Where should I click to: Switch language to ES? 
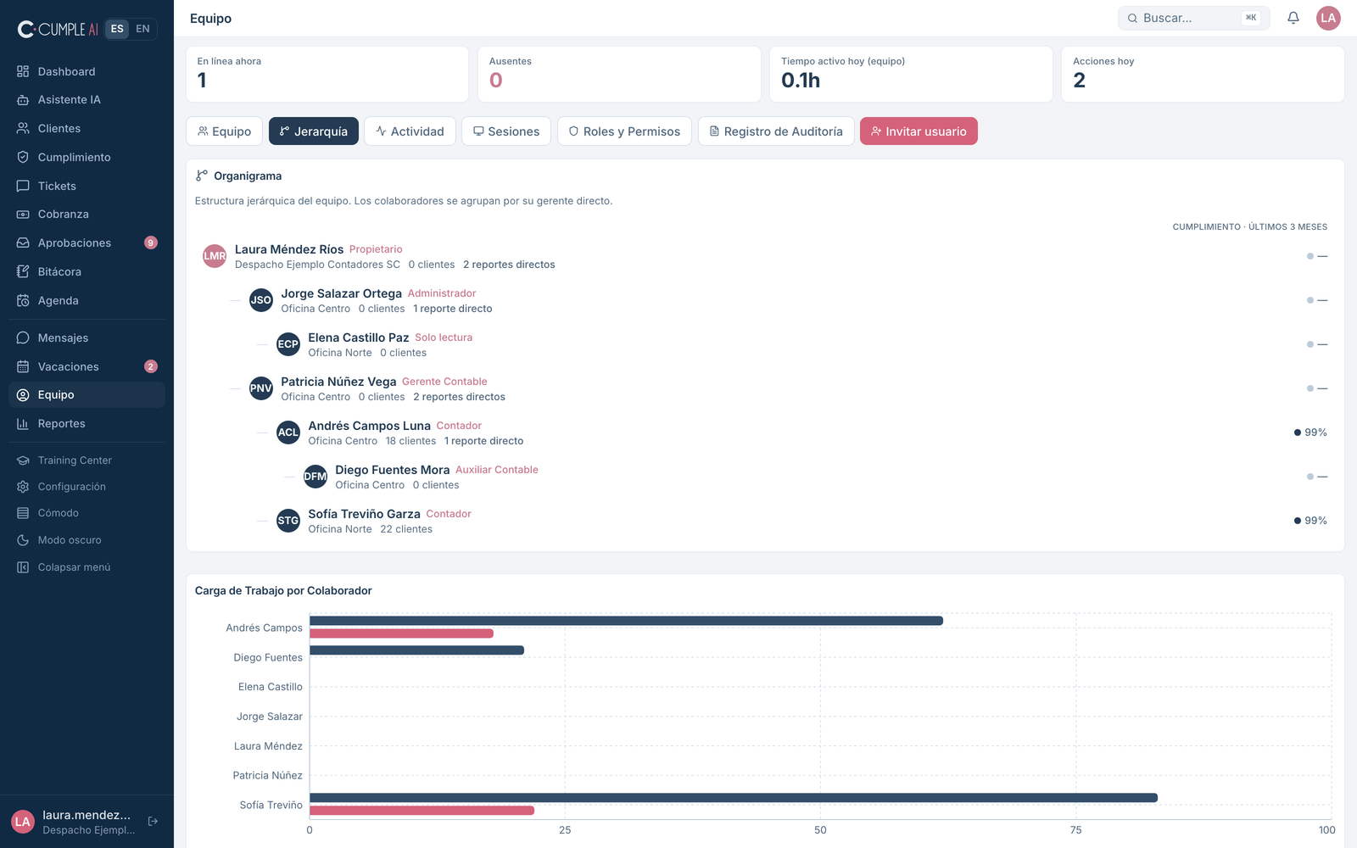click(x=117, y=29)
